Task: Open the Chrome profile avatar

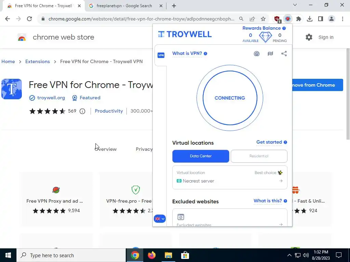Action: 332,19
